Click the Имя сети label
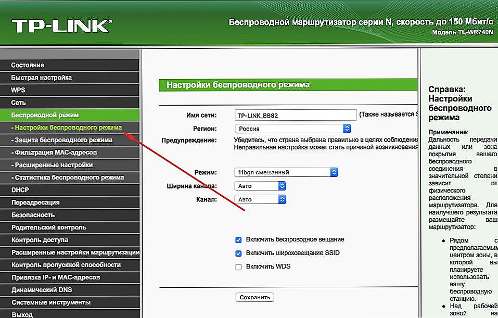This screenshot has width=498, height=318. click(202, 116)
